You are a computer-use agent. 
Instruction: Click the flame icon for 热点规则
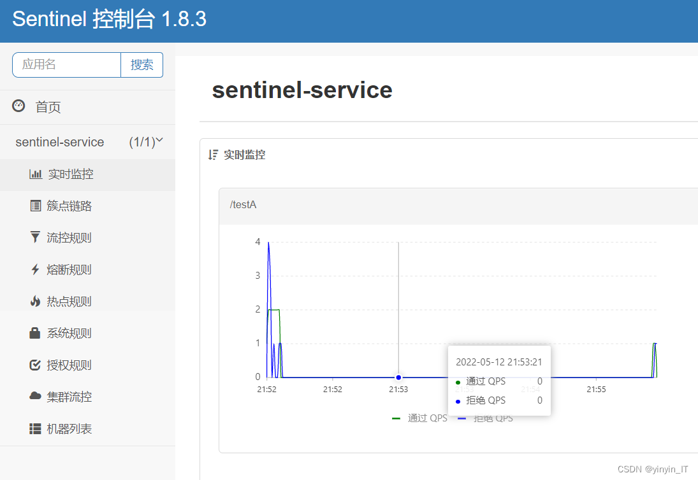point(35,301)
